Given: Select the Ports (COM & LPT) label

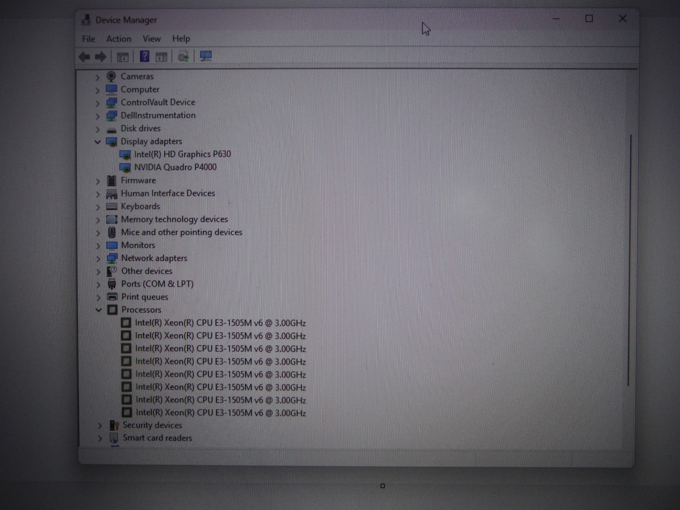Looking at the screenshot, I should (157, 284).
